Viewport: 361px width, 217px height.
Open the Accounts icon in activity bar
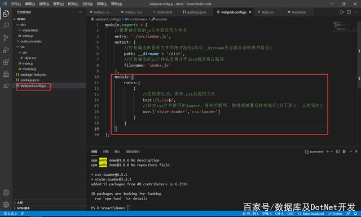coord(6,193)
